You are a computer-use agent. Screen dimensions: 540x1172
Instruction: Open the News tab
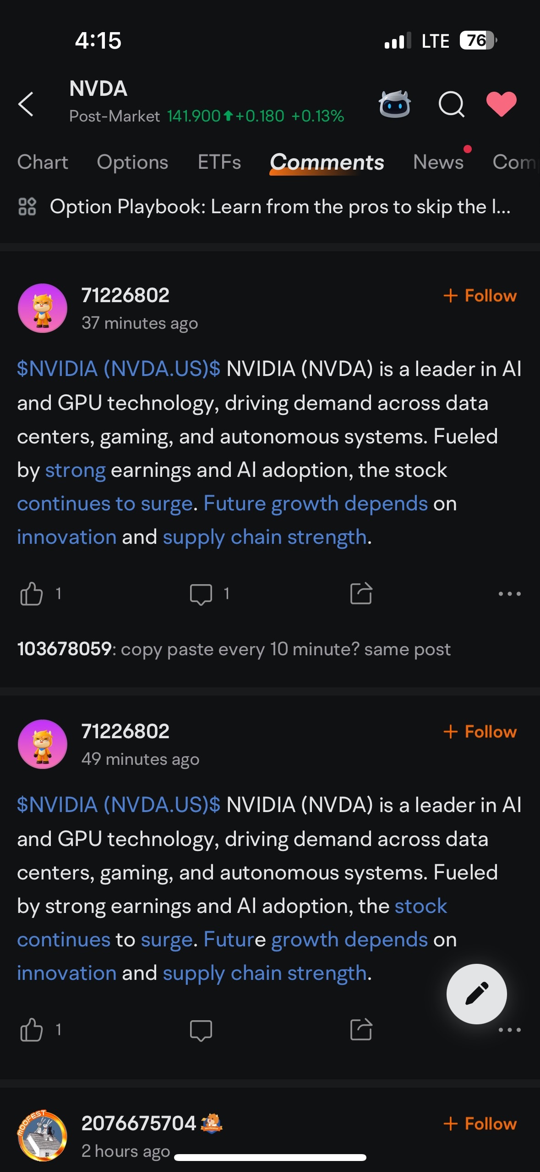pos(438,162)
